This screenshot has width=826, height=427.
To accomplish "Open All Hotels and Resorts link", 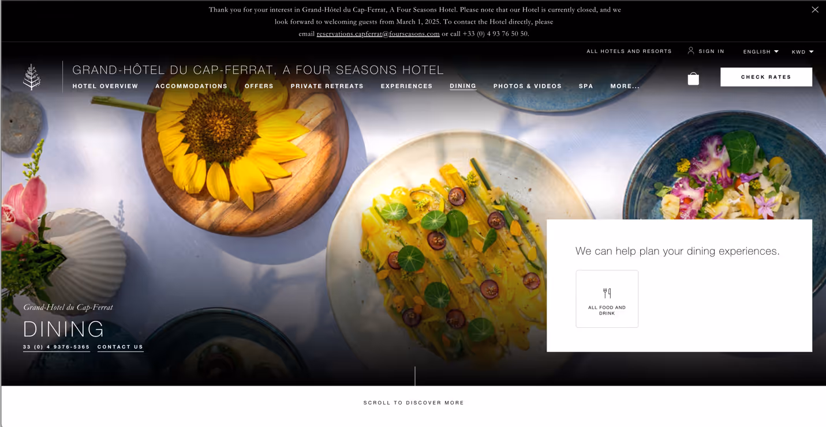I will click(629, 51).
